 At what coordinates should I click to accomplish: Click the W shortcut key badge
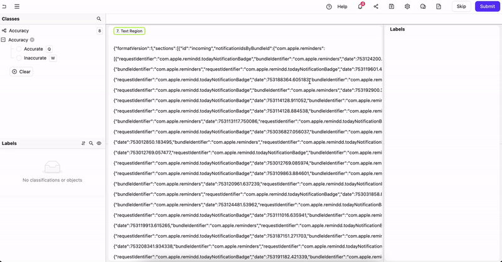tap(53, 58)
